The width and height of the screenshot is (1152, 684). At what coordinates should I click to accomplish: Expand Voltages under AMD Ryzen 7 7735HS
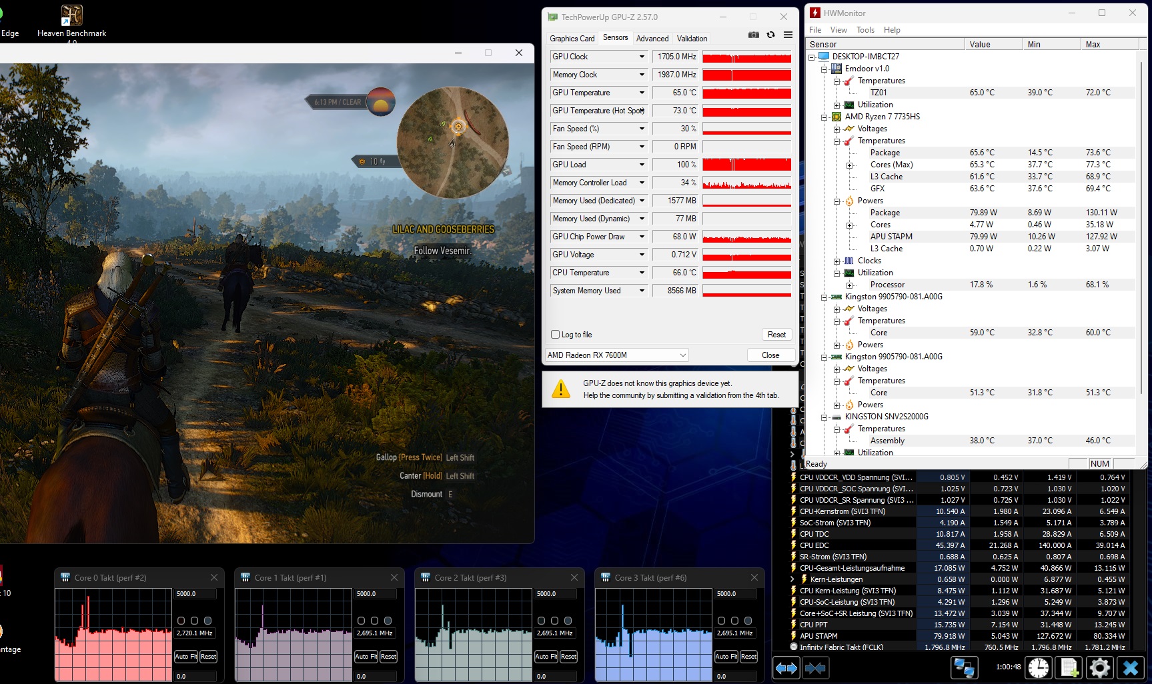[x=836, y=129]
